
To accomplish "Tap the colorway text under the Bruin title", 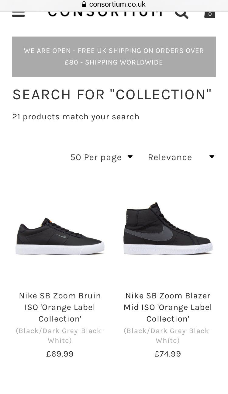I will click(x=60, y=336).
